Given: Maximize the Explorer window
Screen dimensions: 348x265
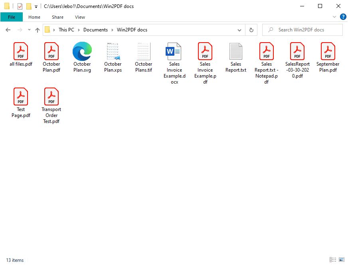Looking at the screenshot, I should coord(320,6).
